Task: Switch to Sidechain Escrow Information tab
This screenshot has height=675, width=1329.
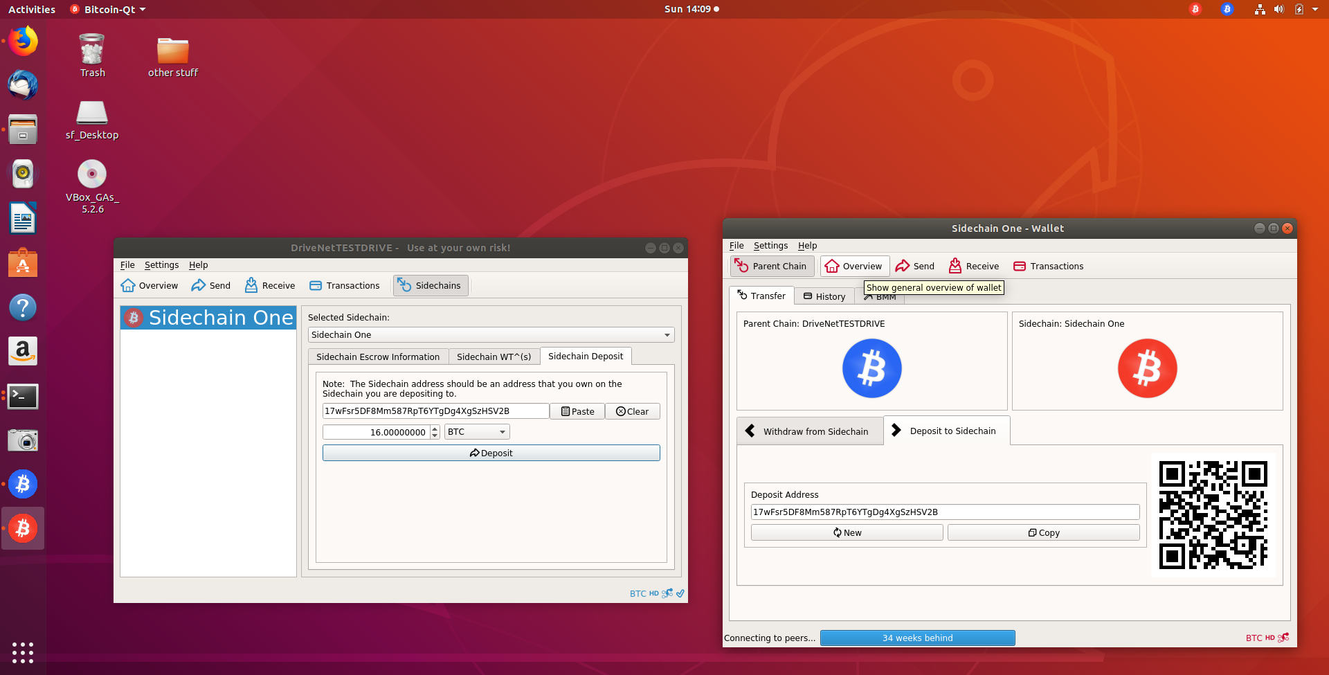Action: coord(378,357)
